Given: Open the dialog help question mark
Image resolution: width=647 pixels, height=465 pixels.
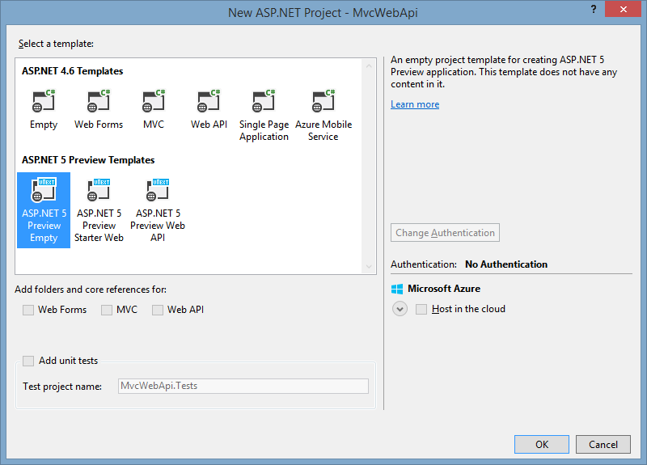Looking at the screenshot, I should coord(594,9).
